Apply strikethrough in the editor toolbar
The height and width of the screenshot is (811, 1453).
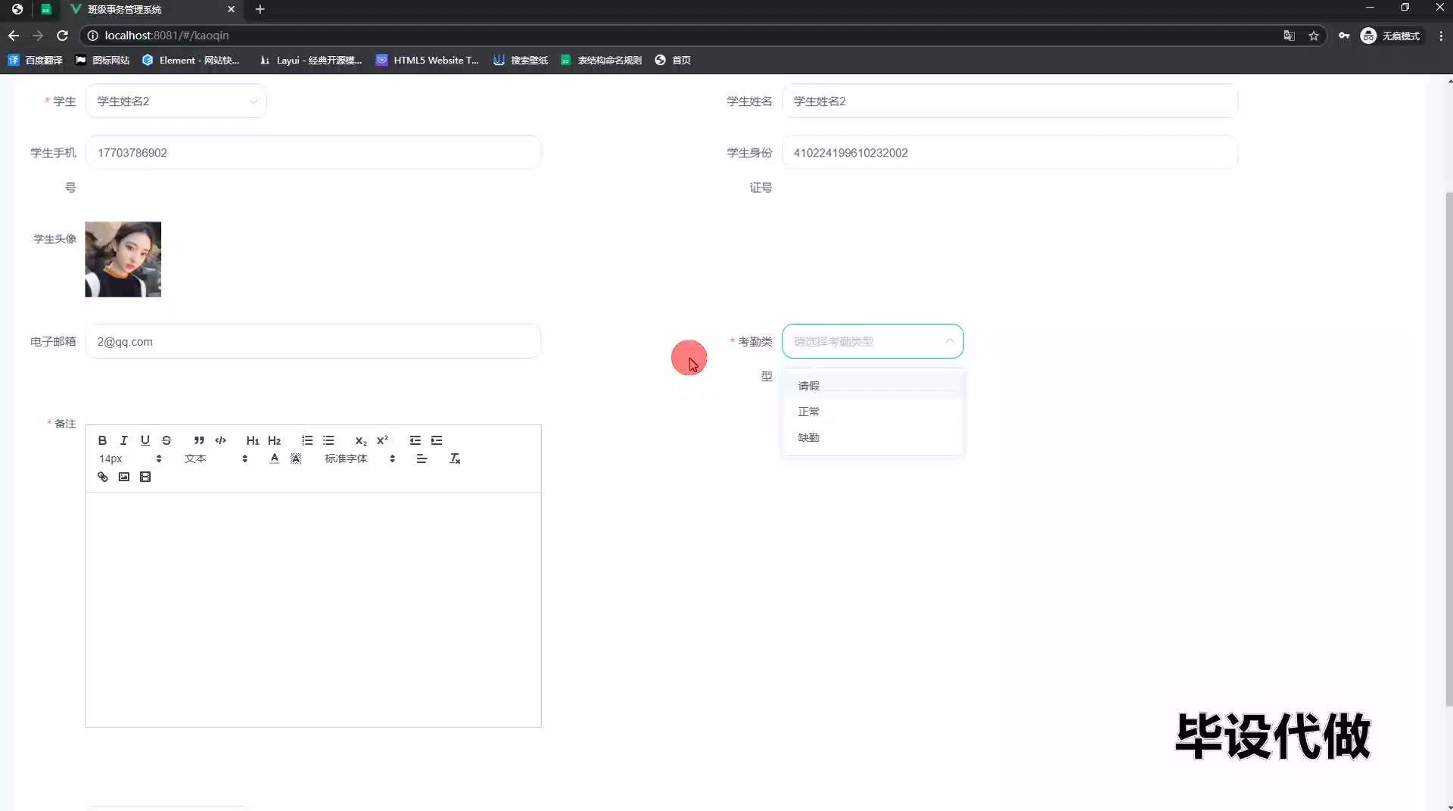tap(166, 440)
